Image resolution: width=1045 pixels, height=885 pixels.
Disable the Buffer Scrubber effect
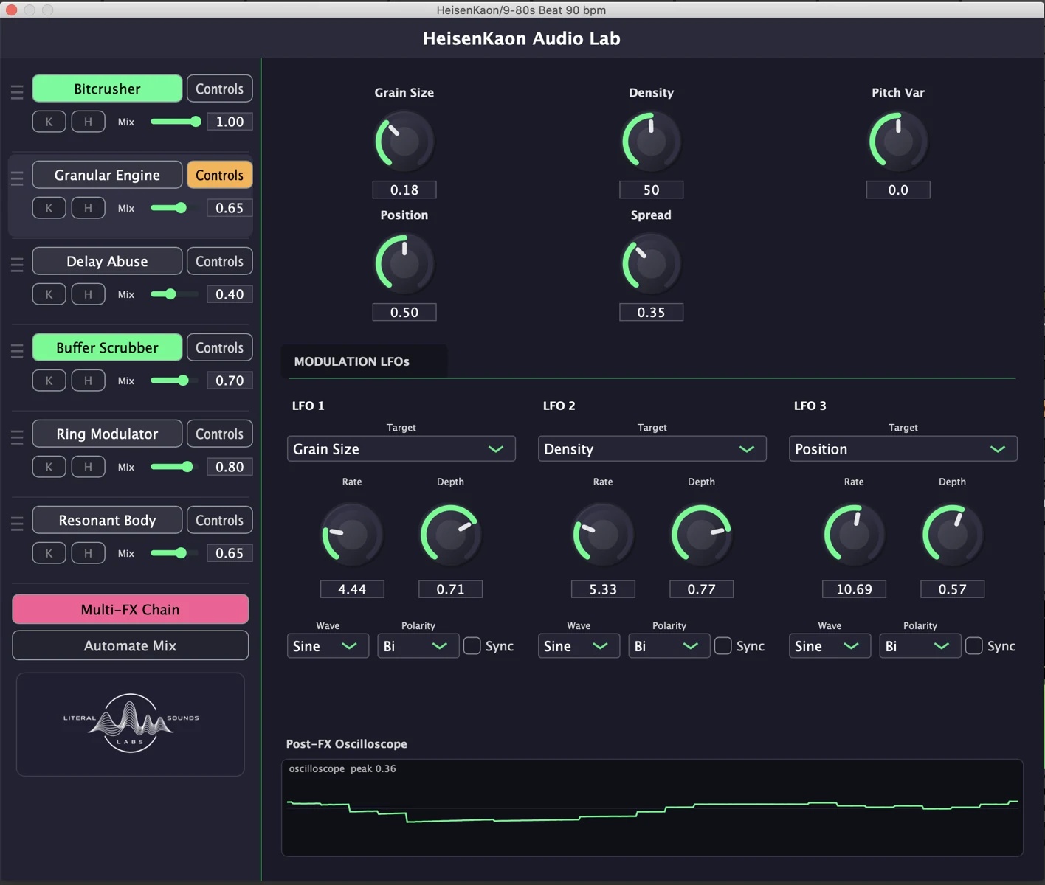pos(107,347)
